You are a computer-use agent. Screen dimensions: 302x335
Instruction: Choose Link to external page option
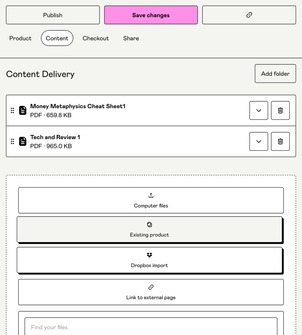151,292
